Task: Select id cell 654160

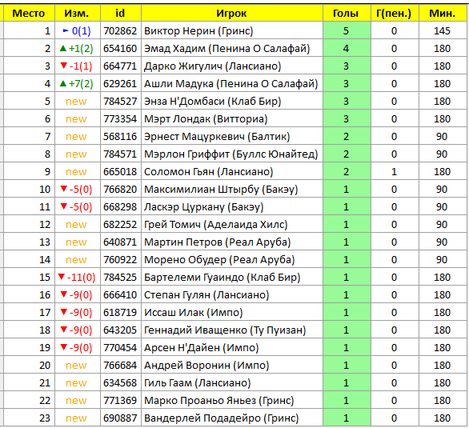Action: click(121, 48)
